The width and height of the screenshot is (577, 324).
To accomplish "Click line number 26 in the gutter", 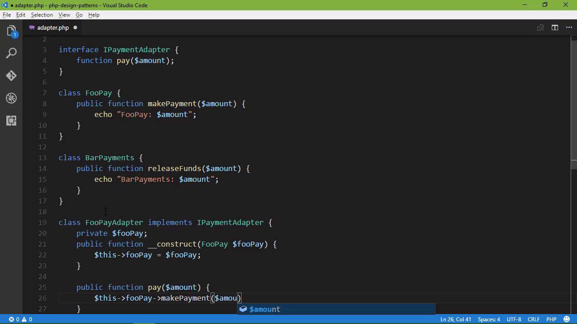I will [x=42, y=298].
